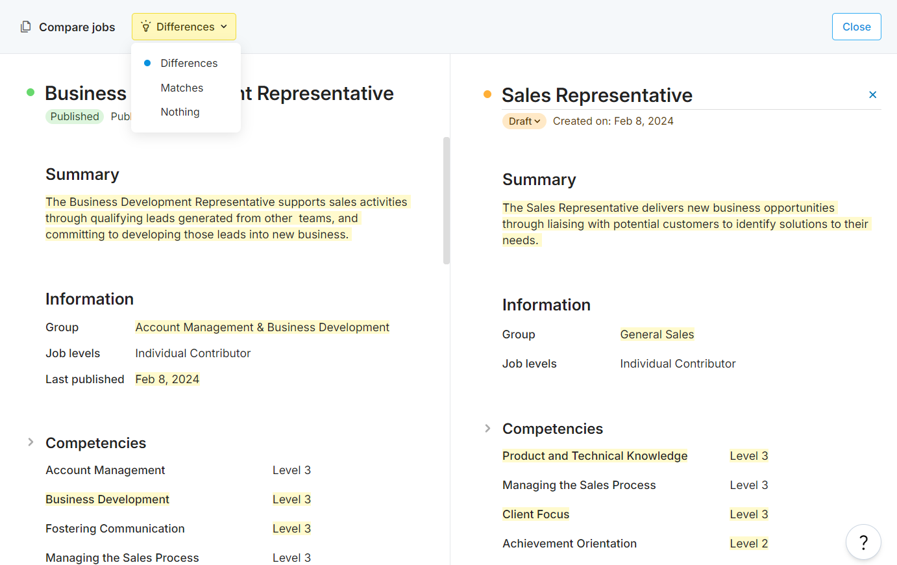Screen dimensions: 897x565
Task: Expand the left Competencies section
Action: [x=30, y=441]
